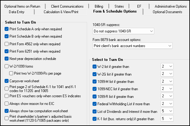
Task: Toggle Print Schedule B only when required
Action: pyautogui.click(x=7, y=37)
